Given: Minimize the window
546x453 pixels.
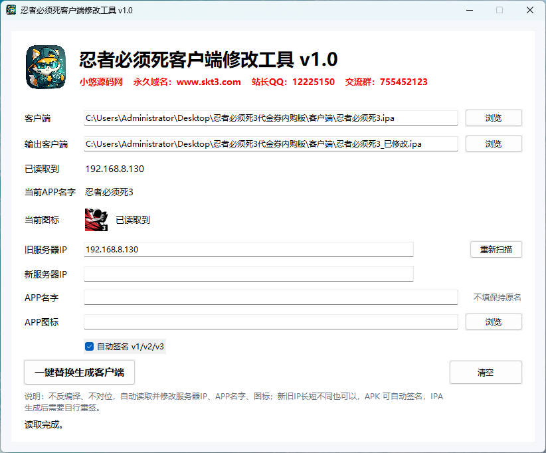Looking at the screenshot, I should point(470,10).
